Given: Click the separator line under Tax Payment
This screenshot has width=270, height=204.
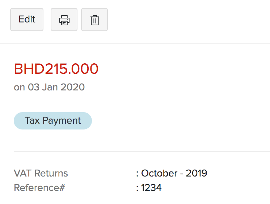Looking at the screenshot, I should pos(141,151).
